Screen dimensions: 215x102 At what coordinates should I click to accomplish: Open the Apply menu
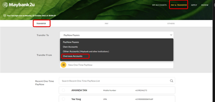tap(194, 5)
